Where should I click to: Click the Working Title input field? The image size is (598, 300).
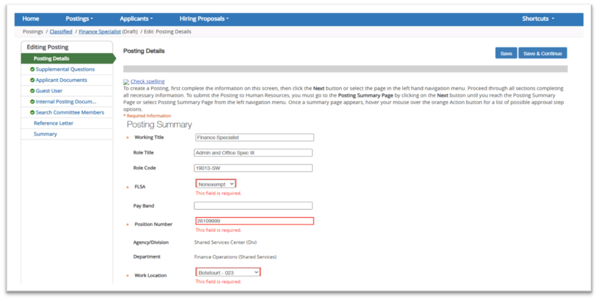point(255,137)
